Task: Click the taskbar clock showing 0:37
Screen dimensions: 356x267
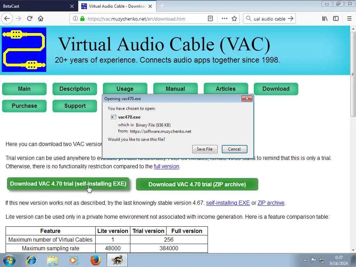Action: [x=339, y=260]
